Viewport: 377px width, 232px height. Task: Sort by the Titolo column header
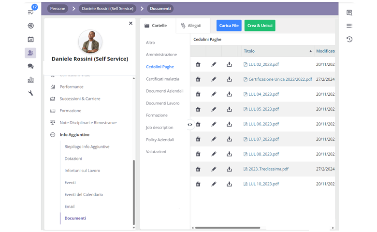[x=249, y=51]
